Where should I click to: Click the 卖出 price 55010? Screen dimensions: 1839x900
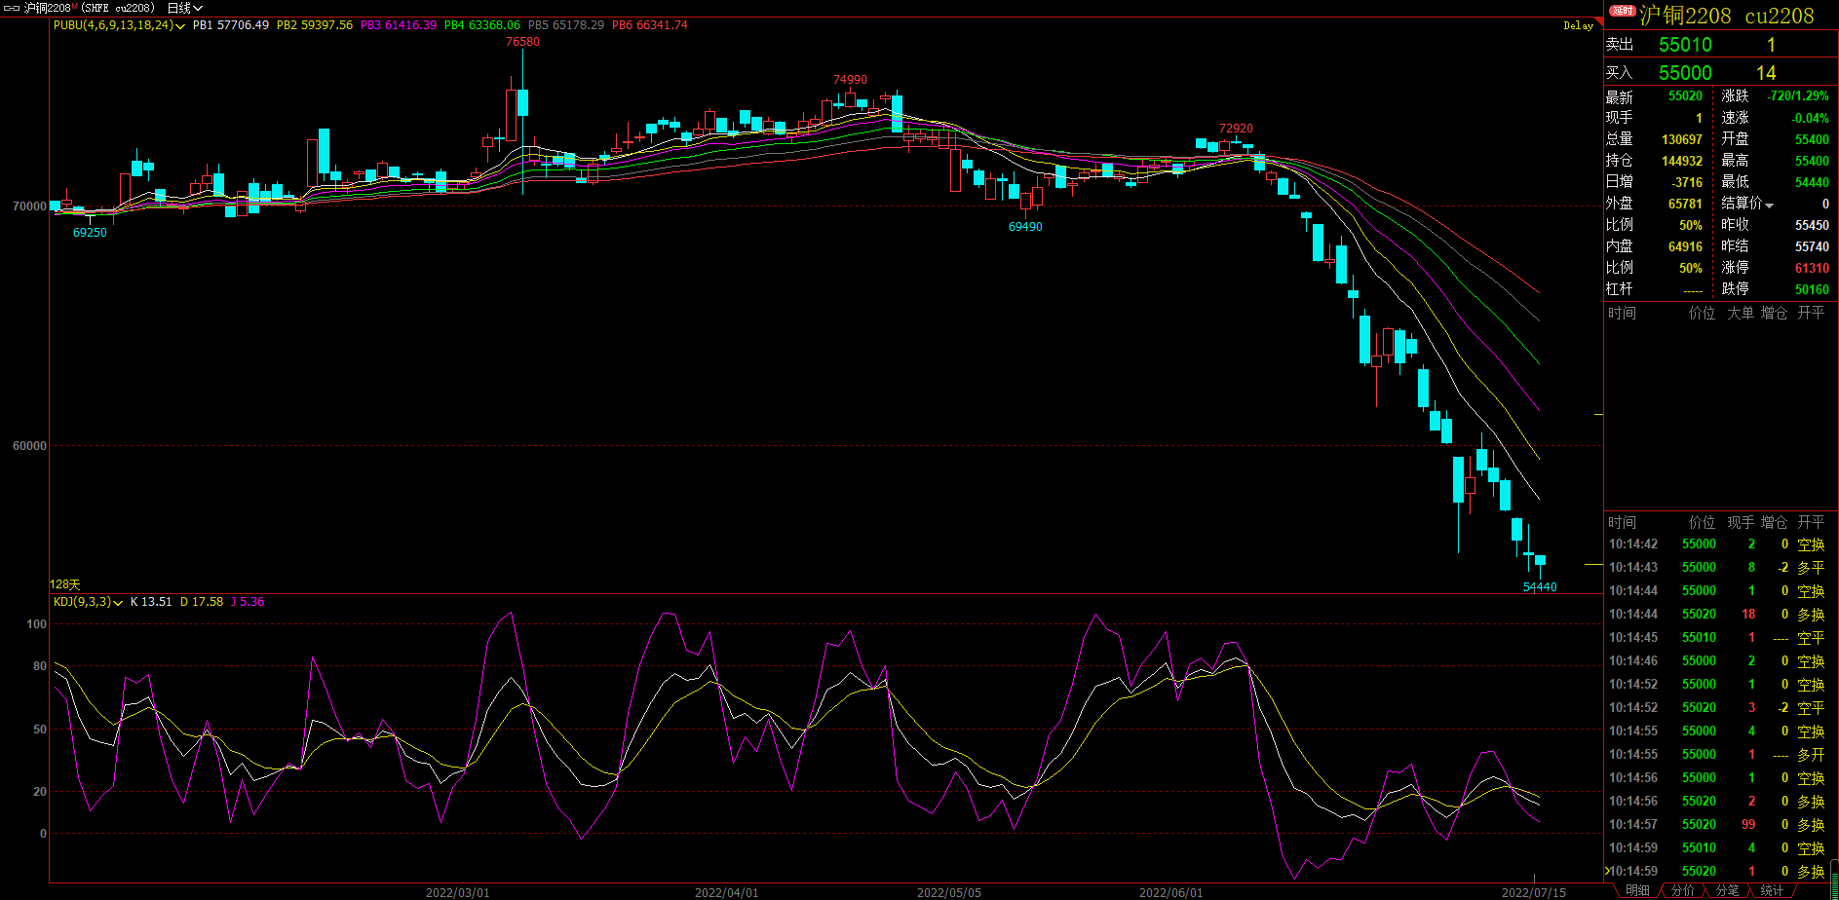[1685, 45]
